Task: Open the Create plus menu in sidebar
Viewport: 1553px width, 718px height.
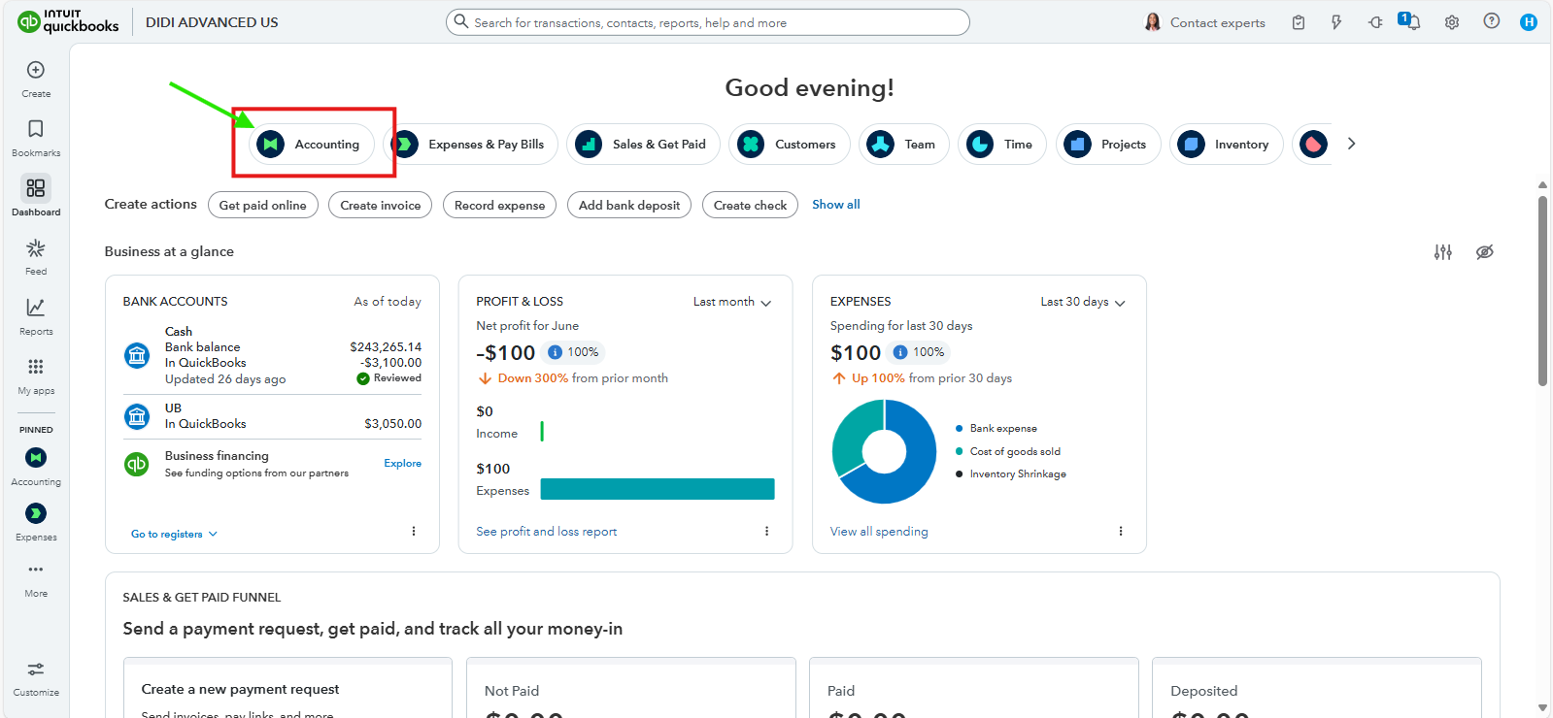Action: (x=36, y=79)
